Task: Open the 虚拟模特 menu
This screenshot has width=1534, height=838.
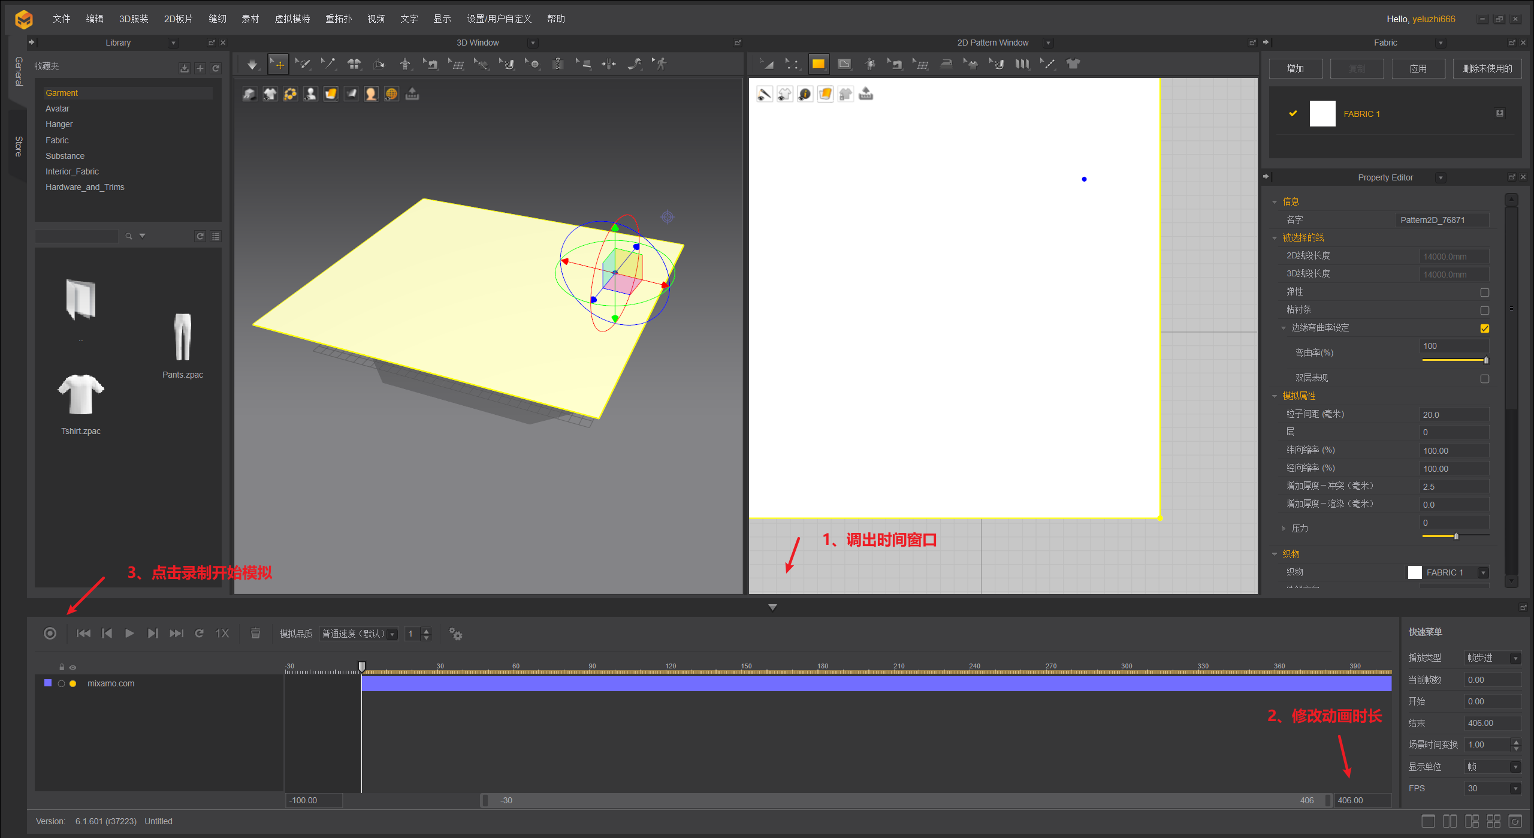Action: click(x=292, y=19)
